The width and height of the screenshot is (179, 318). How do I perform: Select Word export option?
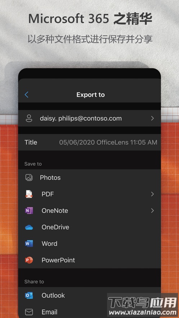(x=89, y=243)
